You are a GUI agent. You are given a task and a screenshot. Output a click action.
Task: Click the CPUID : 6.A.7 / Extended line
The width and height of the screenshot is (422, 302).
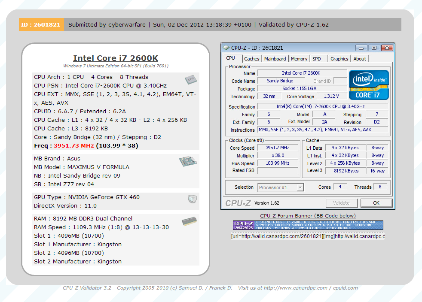pos(80,111)
